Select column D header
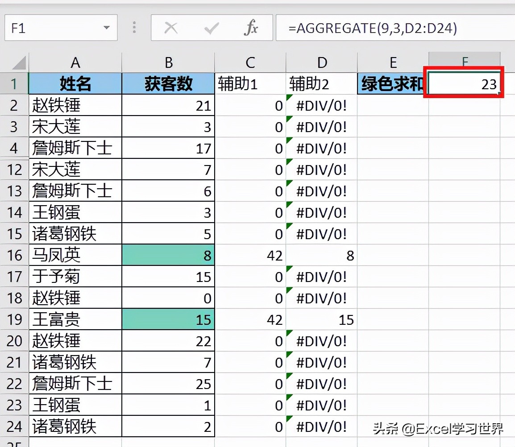This screenshot has width=515, height=447. tap(322, 62)
